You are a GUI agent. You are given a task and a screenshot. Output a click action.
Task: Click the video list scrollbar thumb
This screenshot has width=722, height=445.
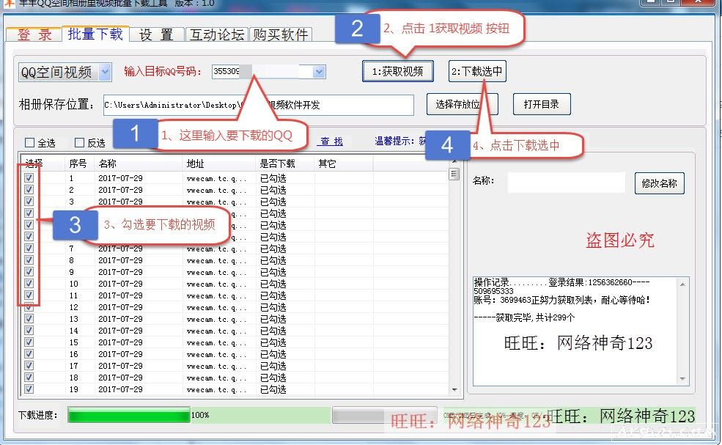[454, 174]
